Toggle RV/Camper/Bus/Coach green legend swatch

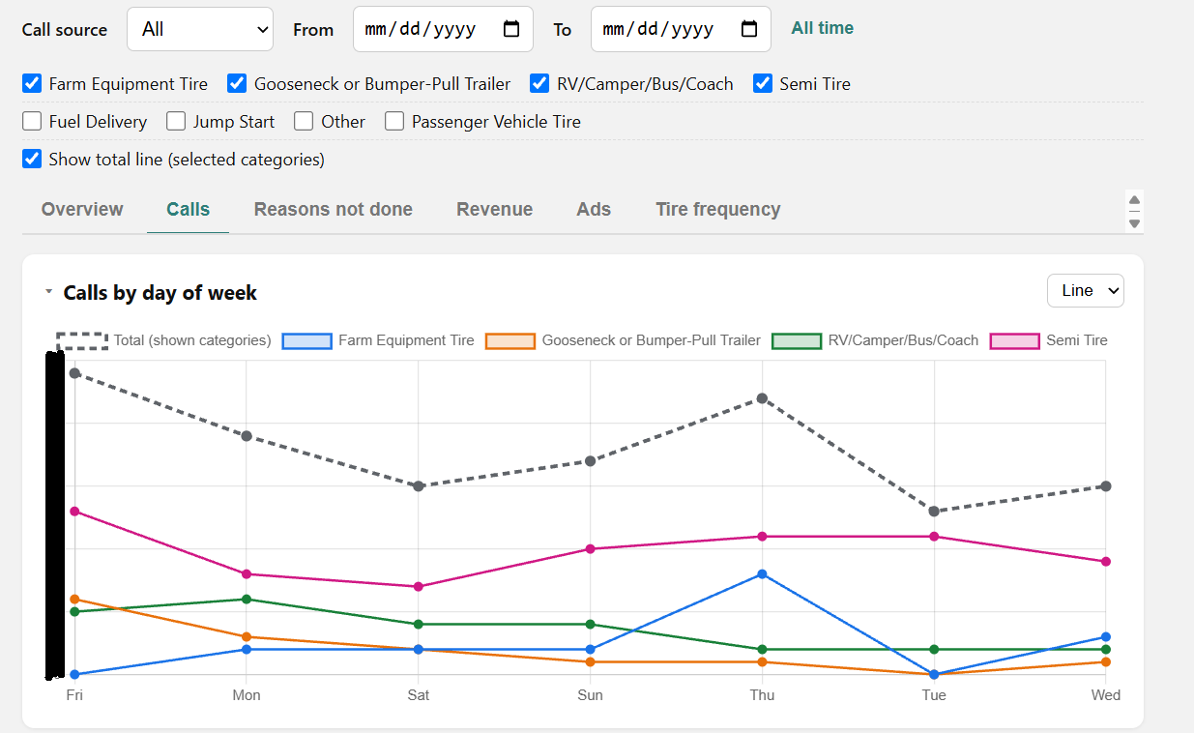pos(797,340)
